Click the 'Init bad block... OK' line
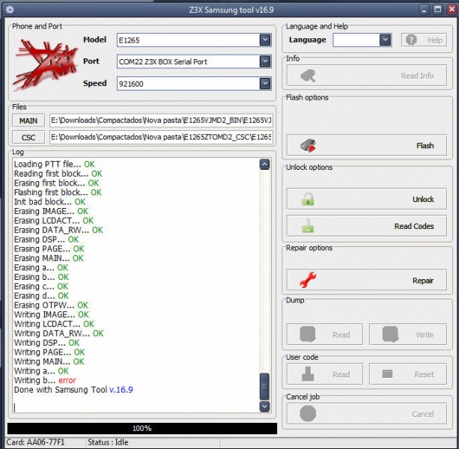The width and height of the screenshot is (459, 449). pos(49,201)
